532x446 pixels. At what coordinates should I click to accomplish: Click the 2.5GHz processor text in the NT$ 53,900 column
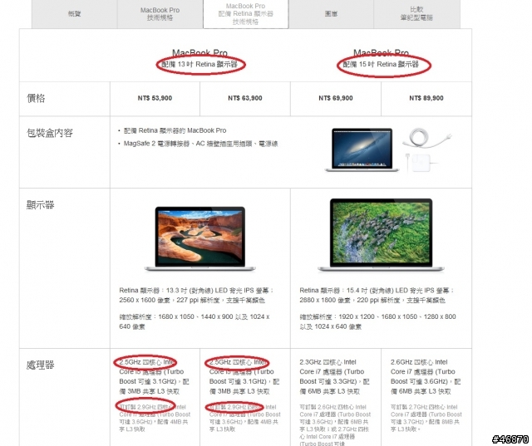pyautogui.click(x=154, y=376)
